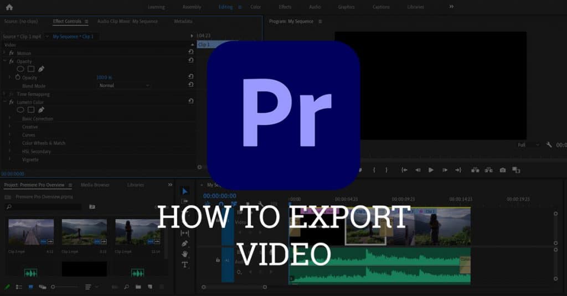Click the My Sequence * Clip 1 link
The image size is (567, 296).
pyautogui.click(x=73, y=37)
